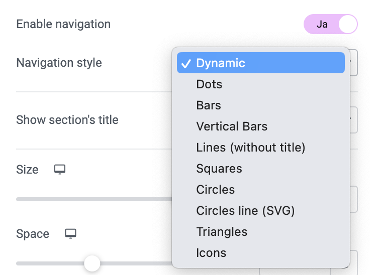
Task: Open the Navigation style dropdown arrow
Action: 354,63
